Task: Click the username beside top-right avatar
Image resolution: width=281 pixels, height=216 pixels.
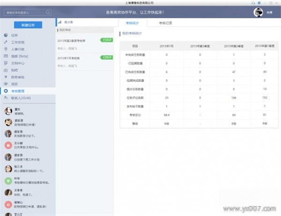Action: click(x=269, y=12)
